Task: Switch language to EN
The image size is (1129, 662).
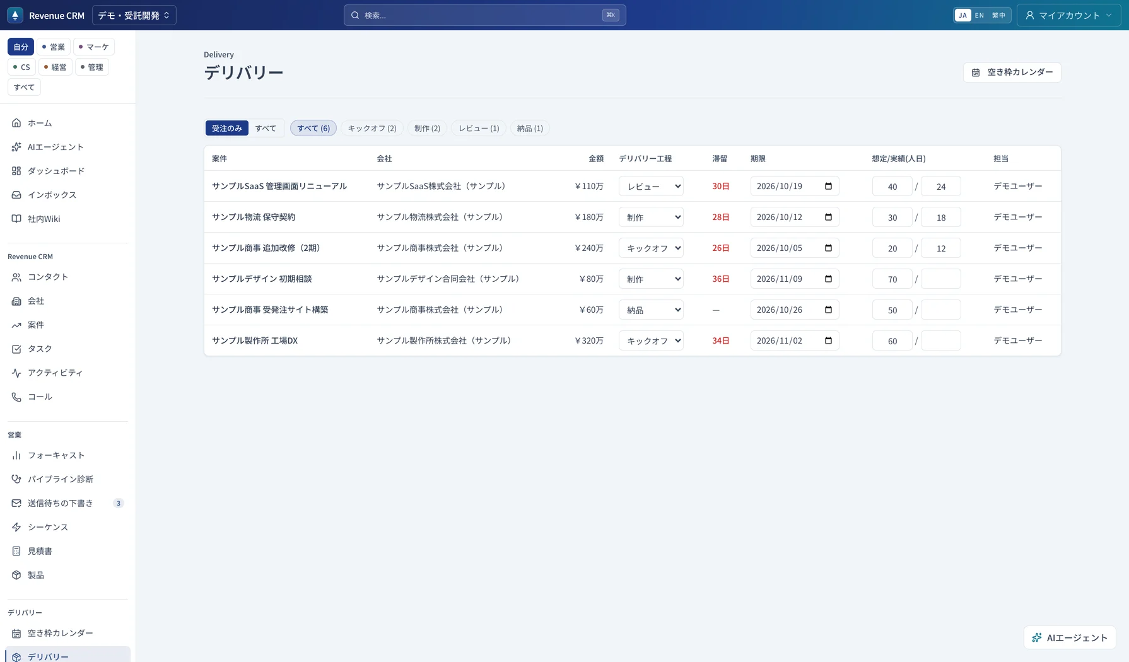Action: (980, 15)
